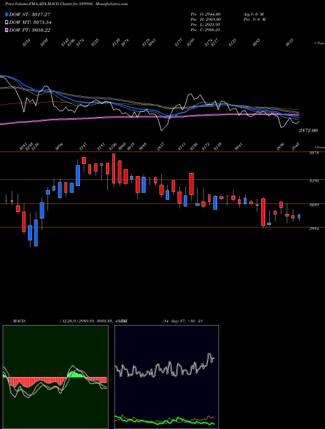The height and width of the screenshot is (429, 325).
Task: Click the 2884 price axis label
Action: (x=314, y=229)
